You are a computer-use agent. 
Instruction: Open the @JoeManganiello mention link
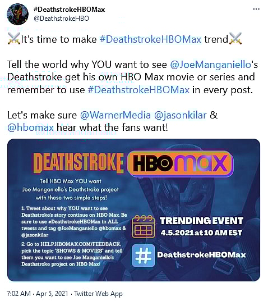[x=211, y=65]
